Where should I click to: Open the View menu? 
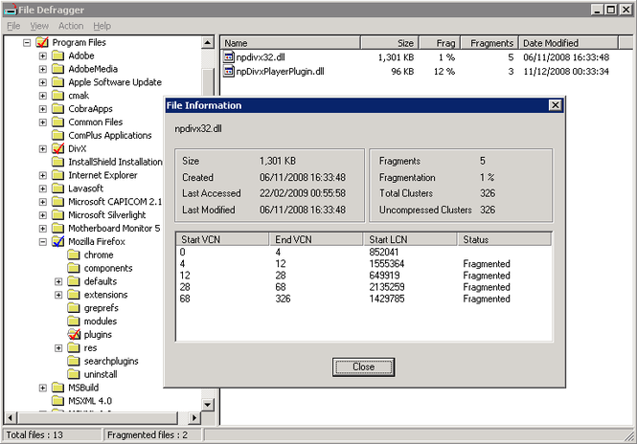click(x=39, y=26)
